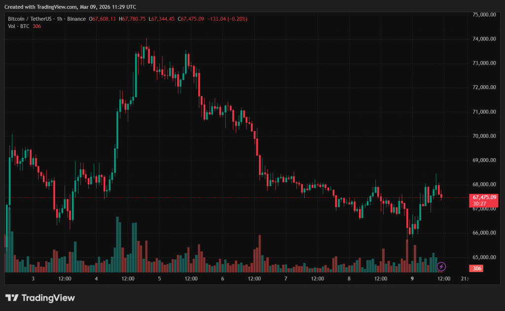Click date label 3 on time axis
The image size is (505, 311).
coord(33,278)
